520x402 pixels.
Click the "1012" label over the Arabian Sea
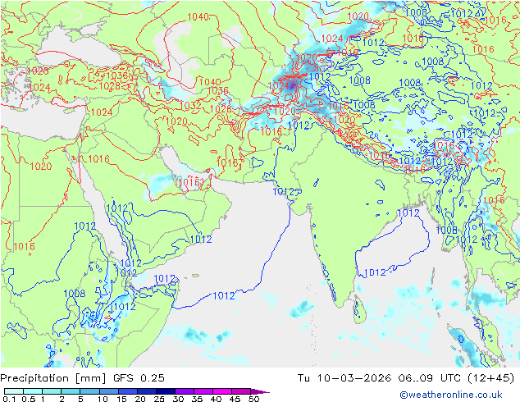224,296
